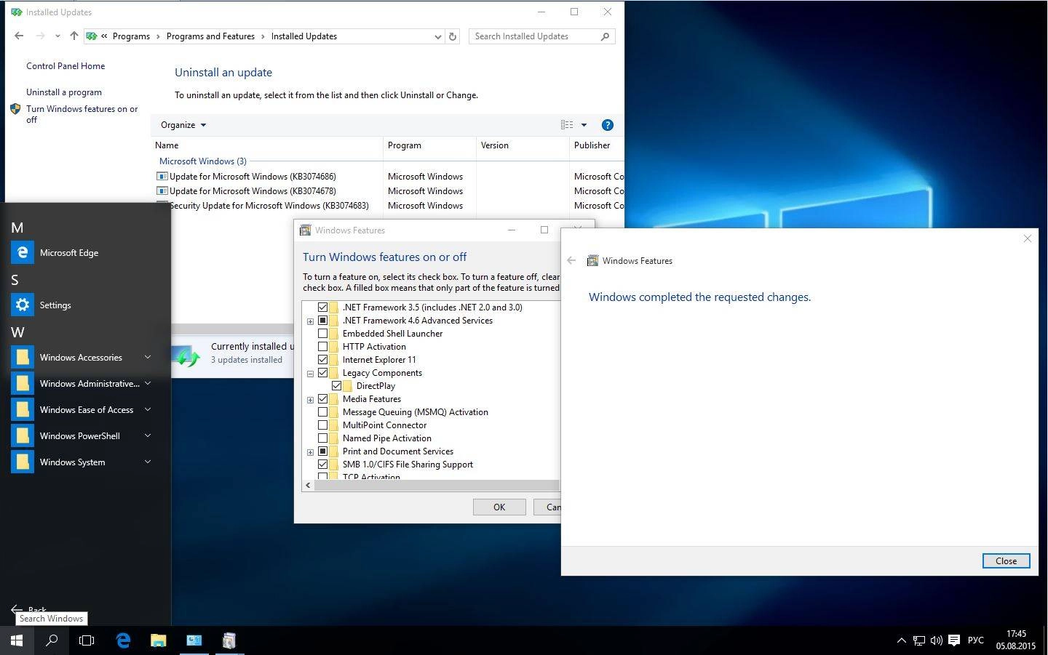
Task: Click OK in Windows Features
Action: tap(499, 507)
